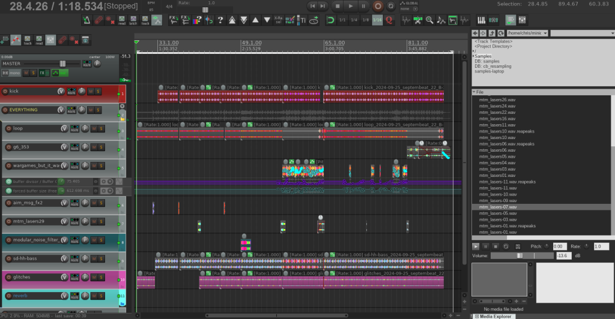The width and height of the screenshot is (615, 319).
Task: Click the Pause transport button
Action: pos(363,6)
